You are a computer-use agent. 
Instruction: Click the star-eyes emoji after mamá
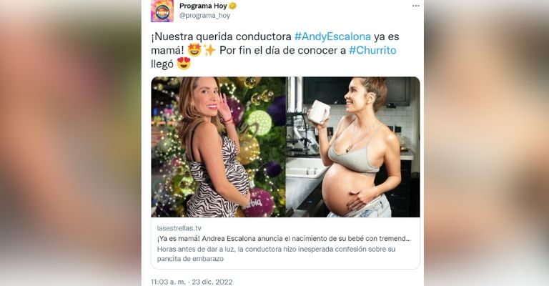click(x=194, y=50)
